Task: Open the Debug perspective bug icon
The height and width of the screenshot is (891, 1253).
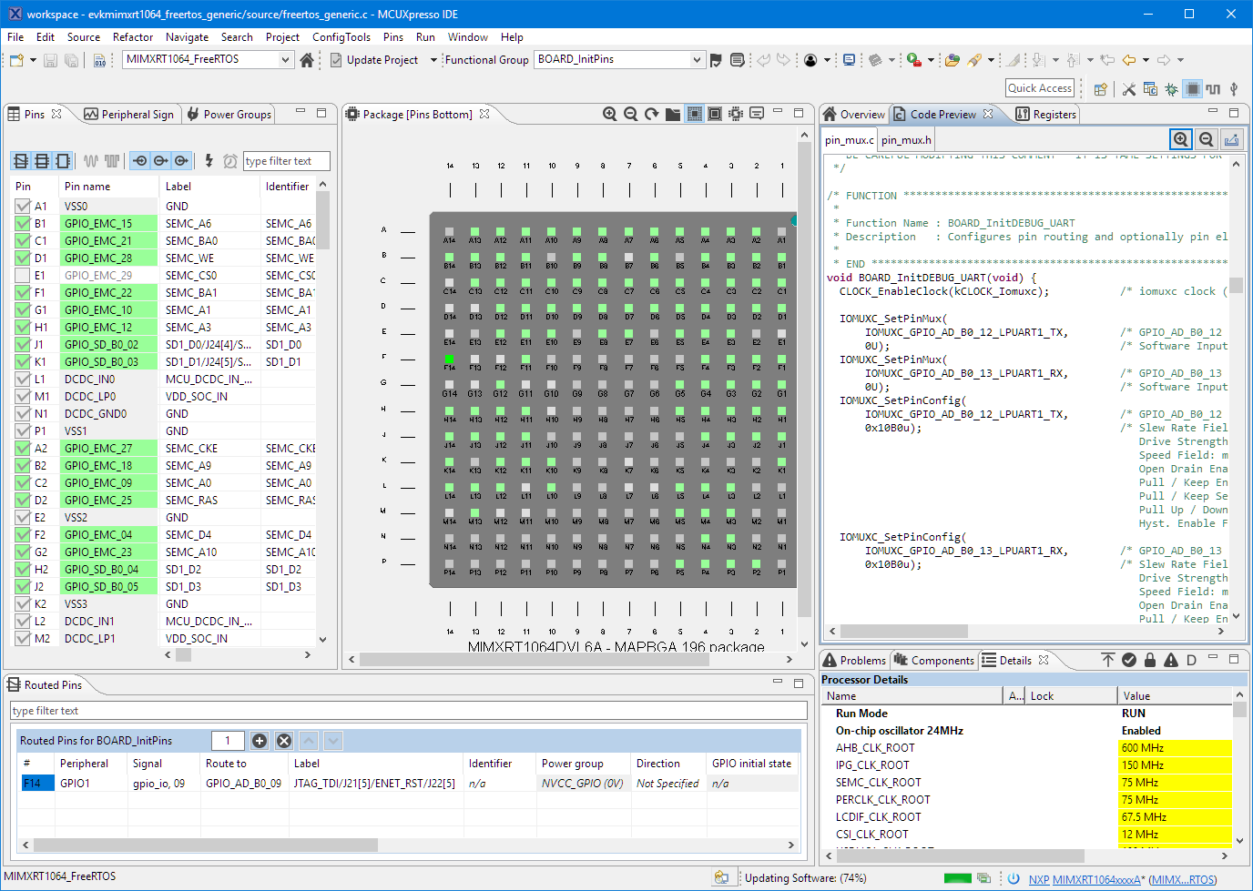Action: [x=1171, y=89]
